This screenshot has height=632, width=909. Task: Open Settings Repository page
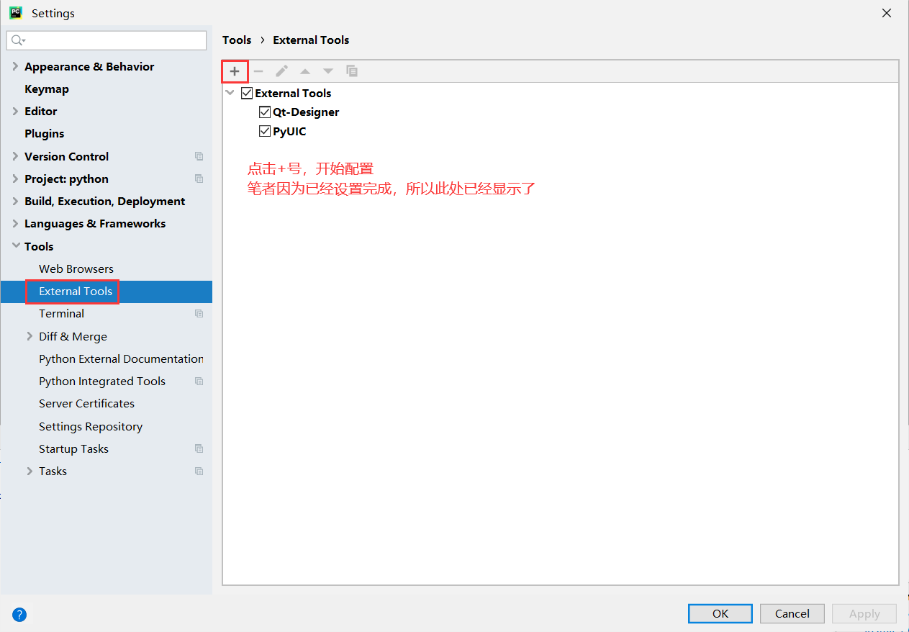pyautogui.click(x=91, y=426)
